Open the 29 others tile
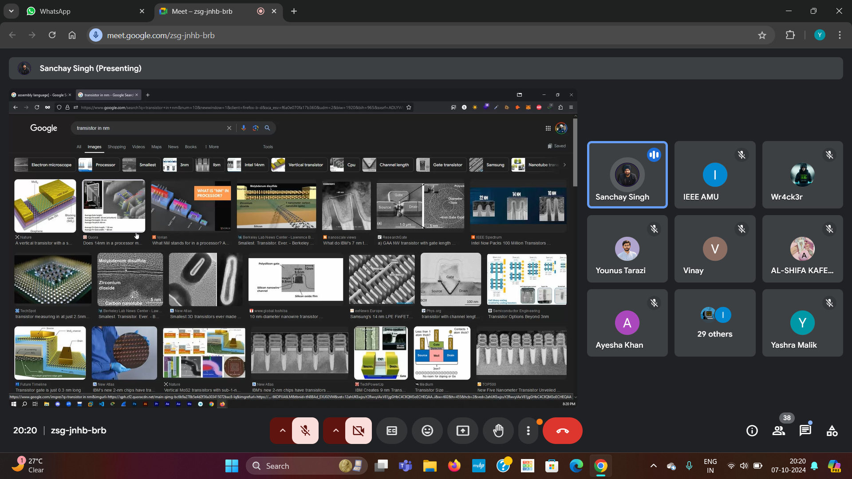Viewport: 852px width, 479px height. (715, 323)
